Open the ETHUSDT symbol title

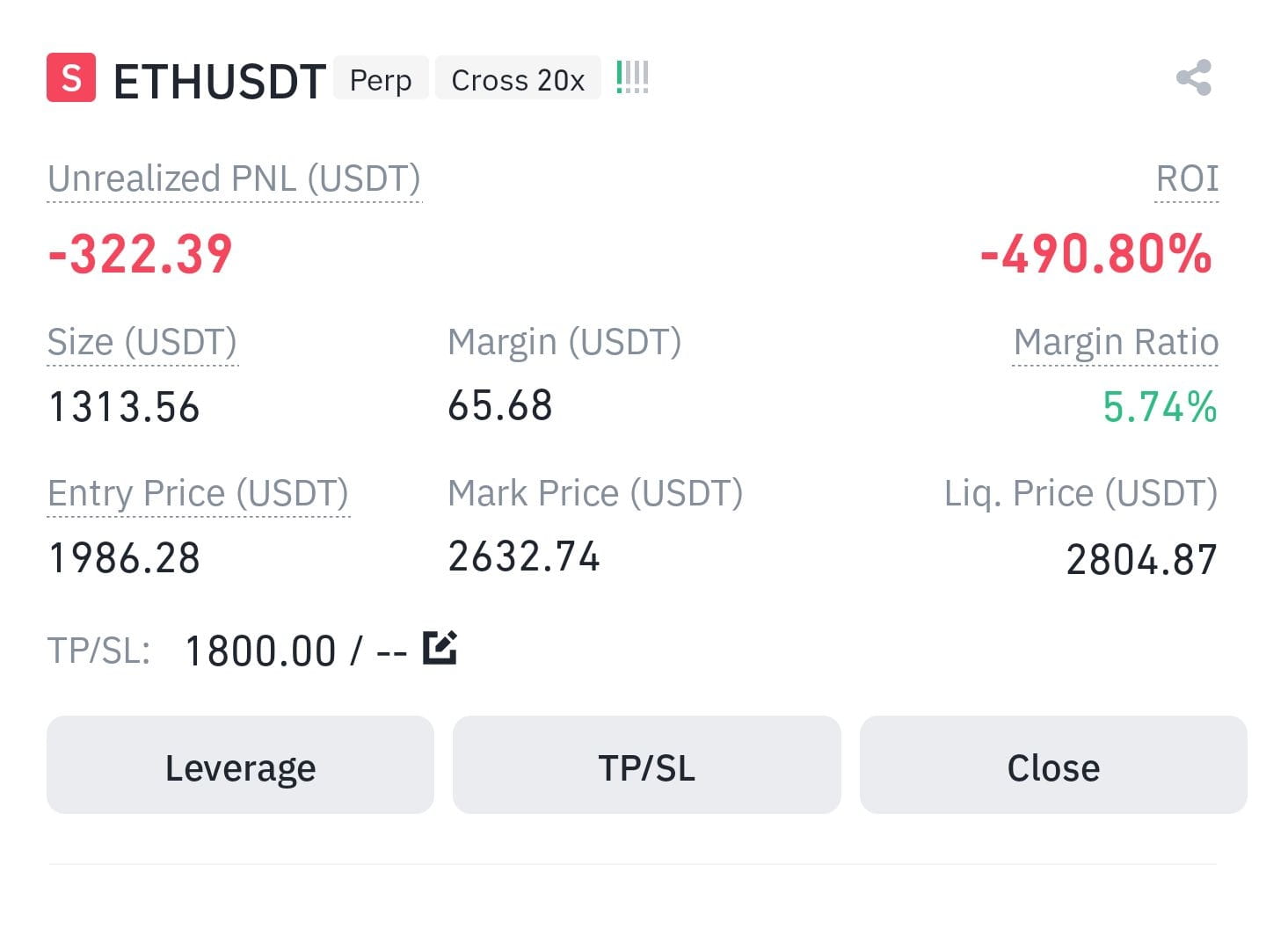click(220, 81)
